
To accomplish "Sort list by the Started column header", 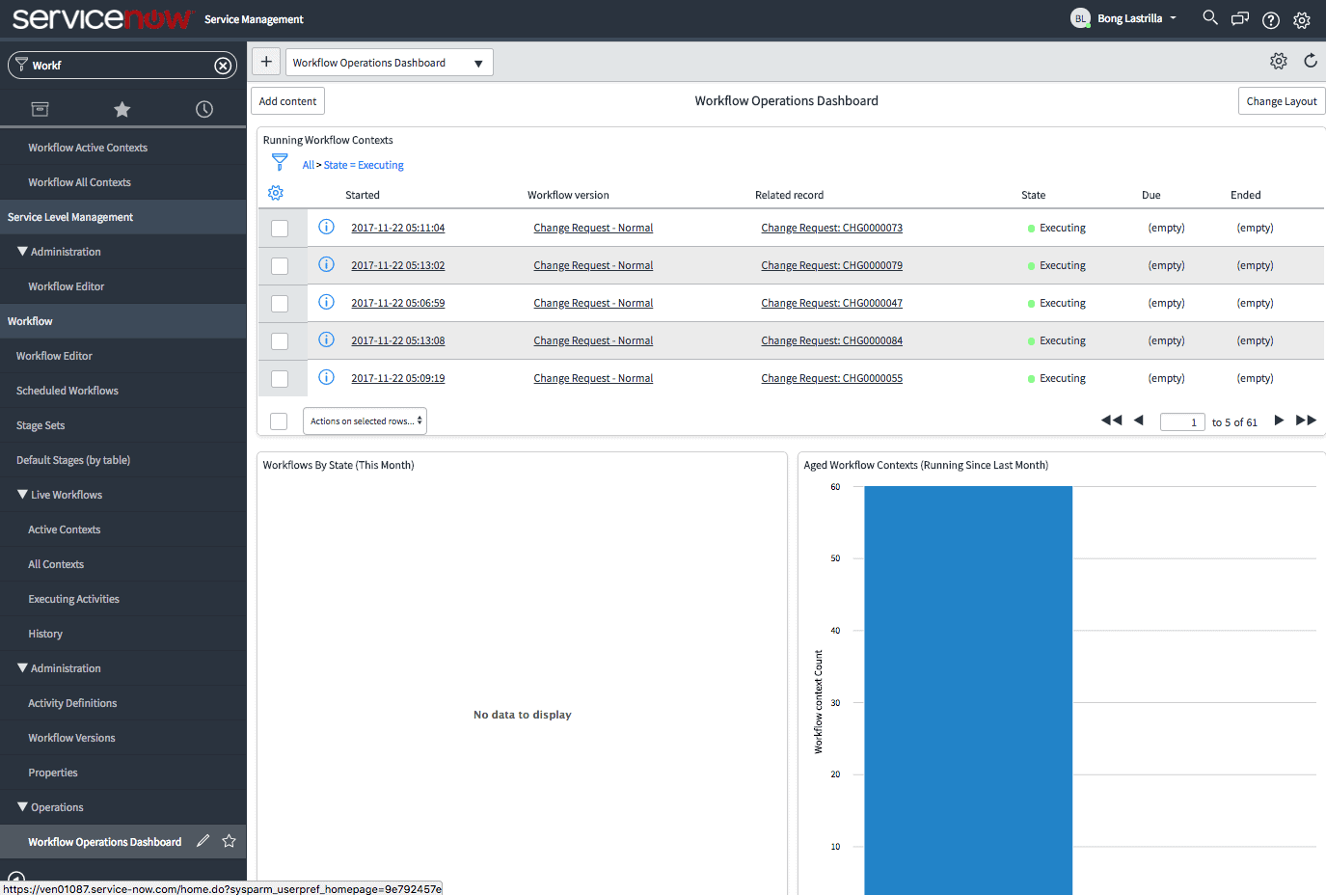I will tap(363, 195).
